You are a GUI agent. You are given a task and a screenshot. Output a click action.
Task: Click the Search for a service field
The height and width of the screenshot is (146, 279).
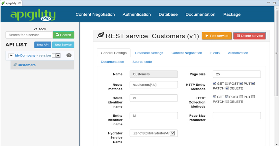point(29,35)
